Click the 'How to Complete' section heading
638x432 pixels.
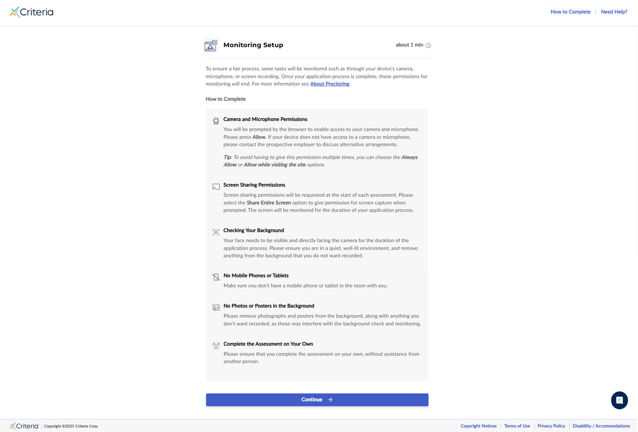coord(225,99)
